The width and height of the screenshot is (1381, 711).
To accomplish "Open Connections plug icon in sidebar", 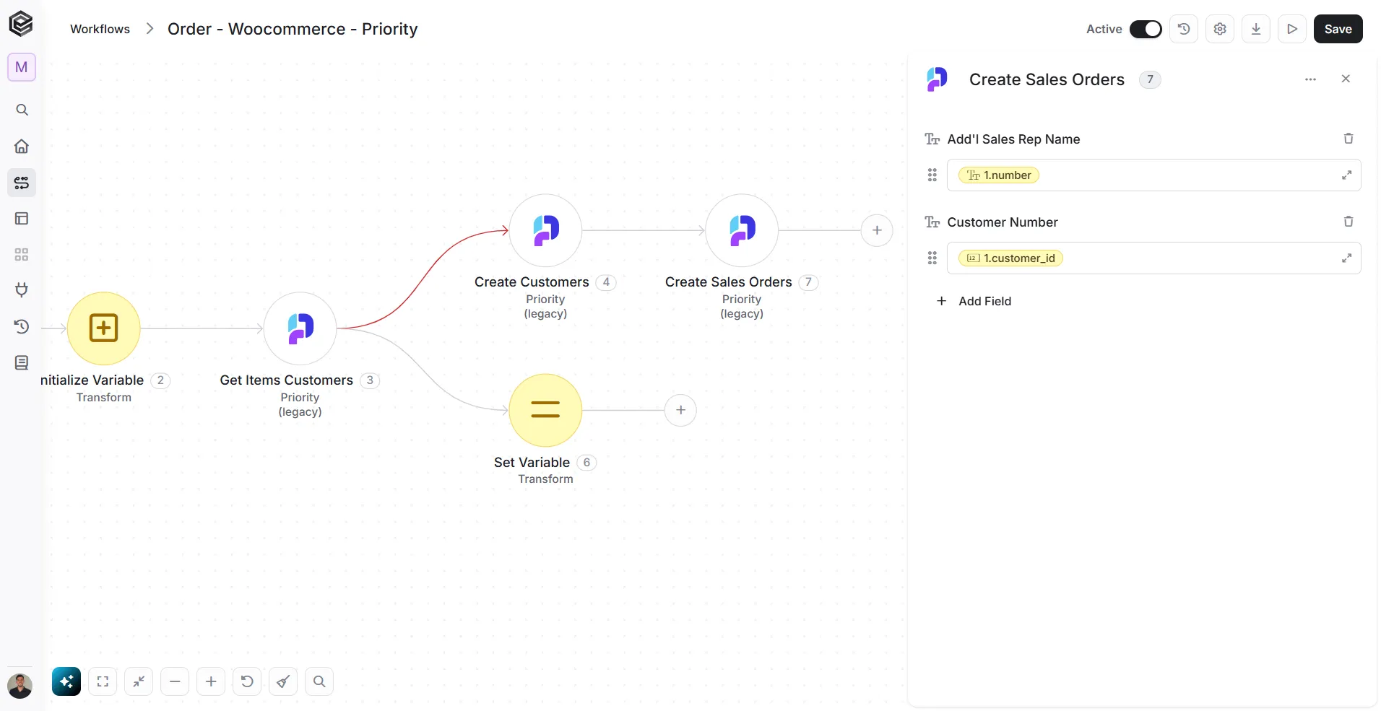I will [22, 290].
